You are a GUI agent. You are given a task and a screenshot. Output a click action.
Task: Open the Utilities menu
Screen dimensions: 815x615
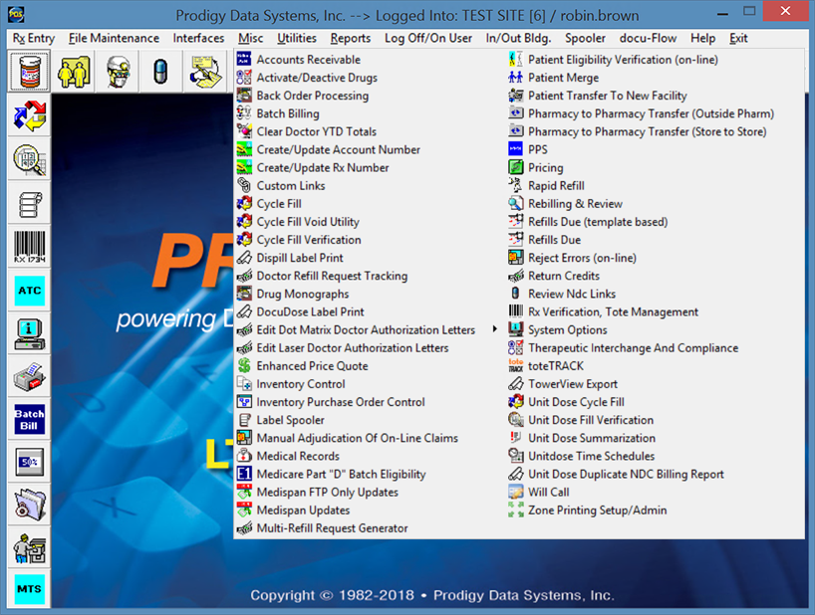point(296,39)
